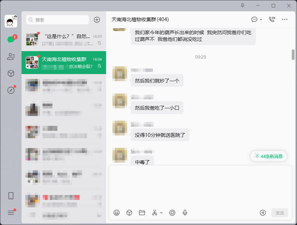Click the group avatar of 天南海北植物收集群 row
Viewport: 297px width, 225px height.
[x=32, y=62]
